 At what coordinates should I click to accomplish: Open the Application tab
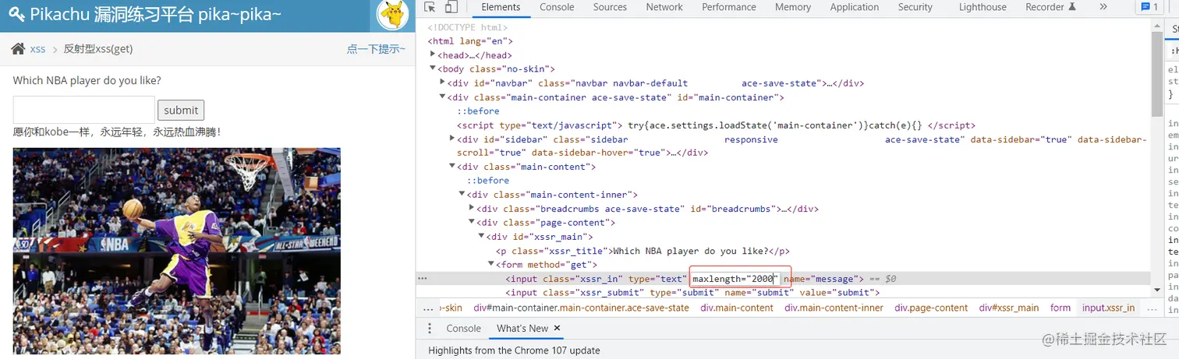click(854, 7)
